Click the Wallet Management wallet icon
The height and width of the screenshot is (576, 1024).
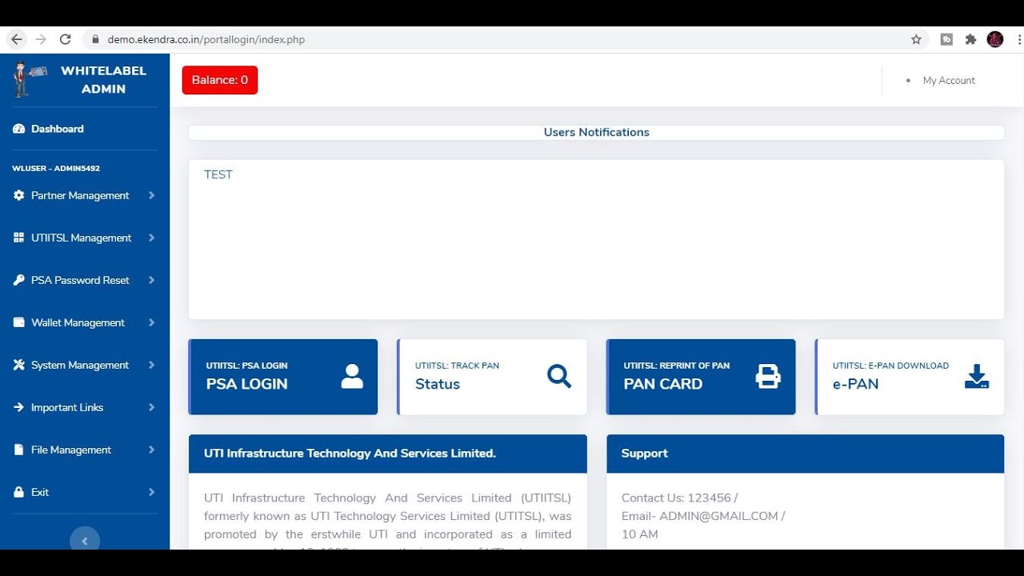click(19, 322)
